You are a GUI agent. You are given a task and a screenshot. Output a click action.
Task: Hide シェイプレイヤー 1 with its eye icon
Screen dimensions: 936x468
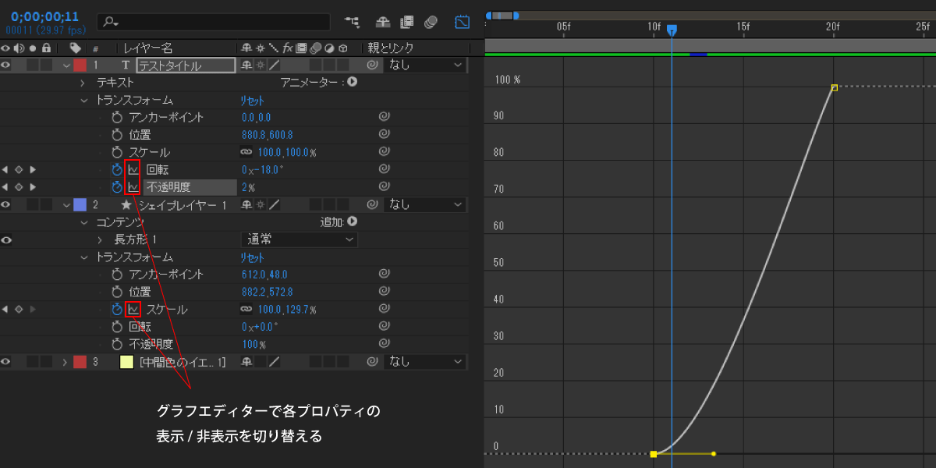click(6, 204)
